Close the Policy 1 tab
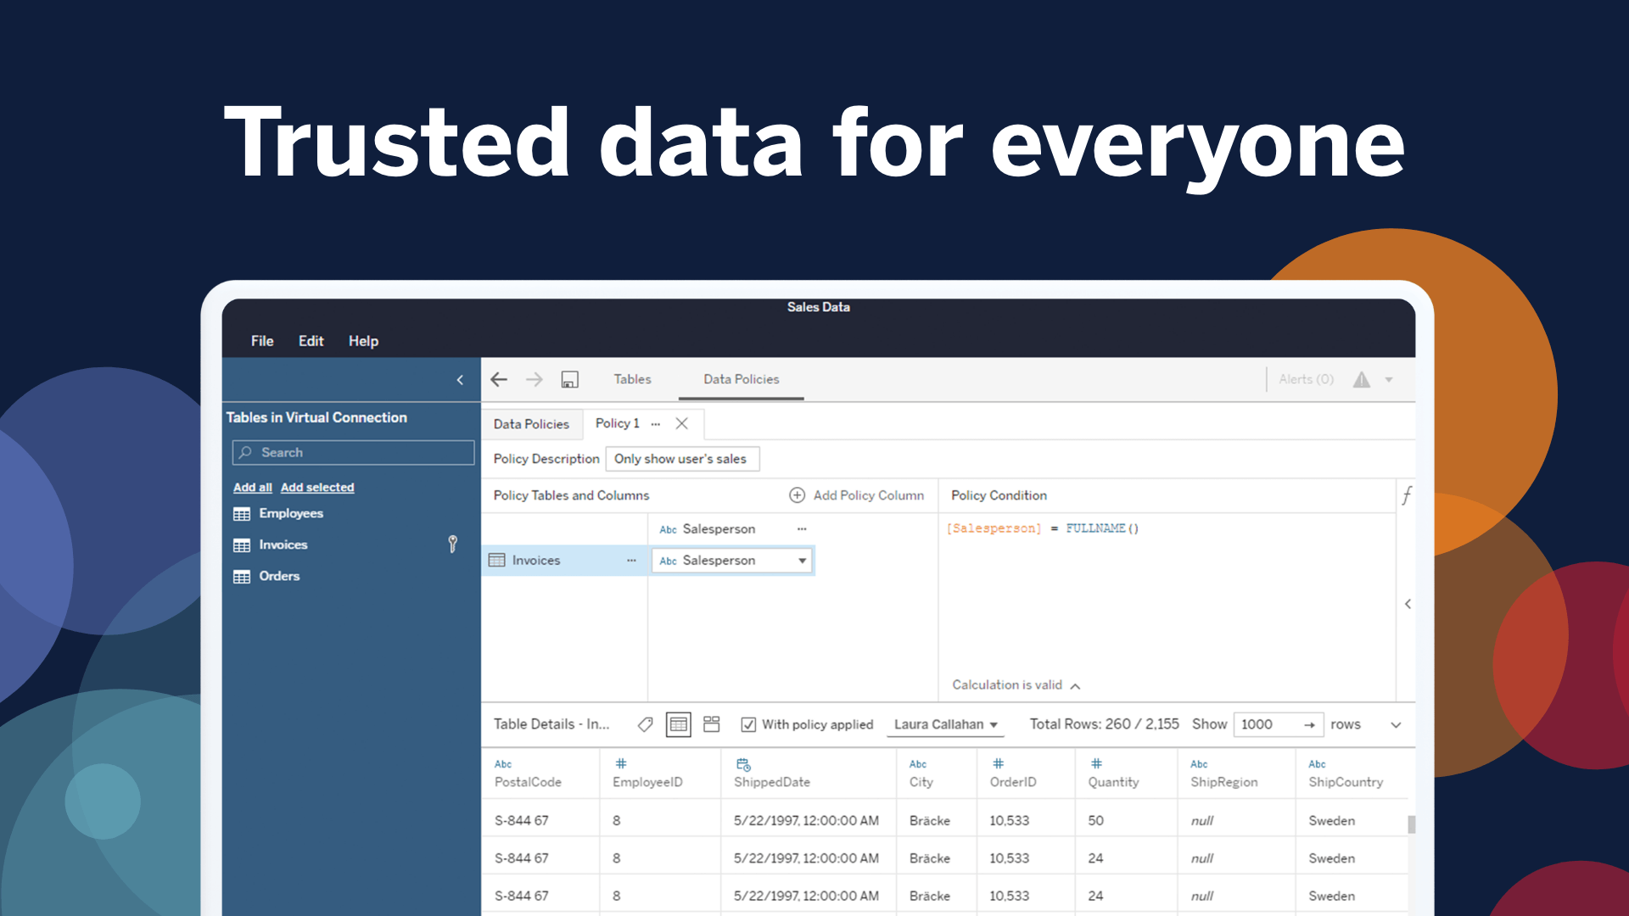 click(x=681, y=423)
